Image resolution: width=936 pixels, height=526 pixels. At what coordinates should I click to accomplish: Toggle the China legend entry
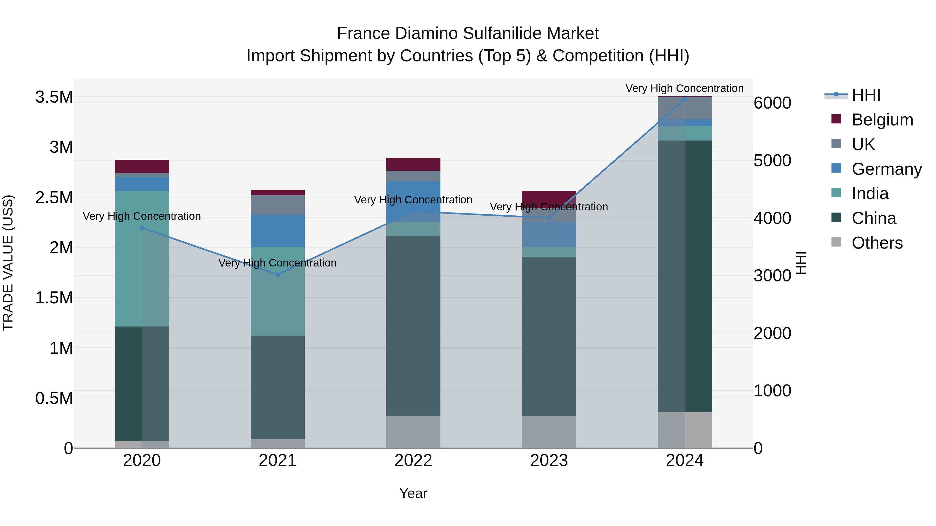(864, 218)
